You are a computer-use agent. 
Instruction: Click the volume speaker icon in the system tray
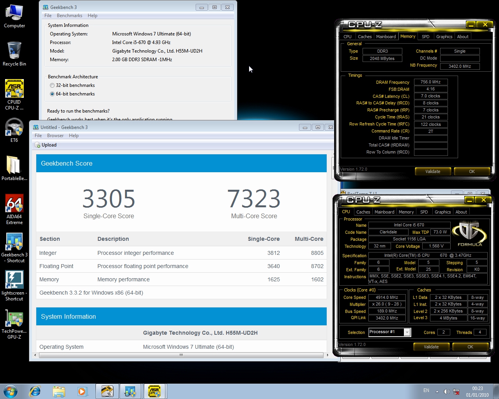pos(447,391)
